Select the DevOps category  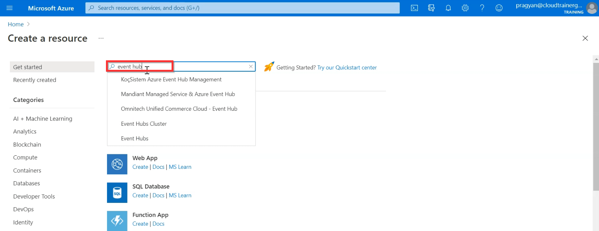[23, 209]
